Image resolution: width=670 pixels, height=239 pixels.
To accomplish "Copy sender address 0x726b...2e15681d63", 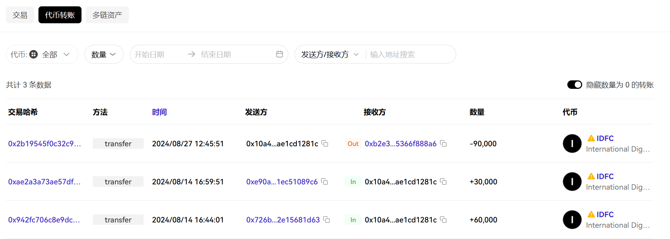I will click(x=327, y=220).
